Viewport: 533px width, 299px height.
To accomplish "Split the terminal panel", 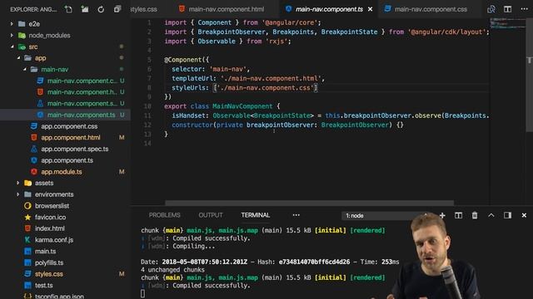I will point(459,215).
